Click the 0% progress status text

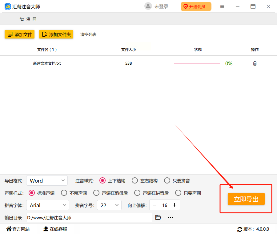[229, 63]
